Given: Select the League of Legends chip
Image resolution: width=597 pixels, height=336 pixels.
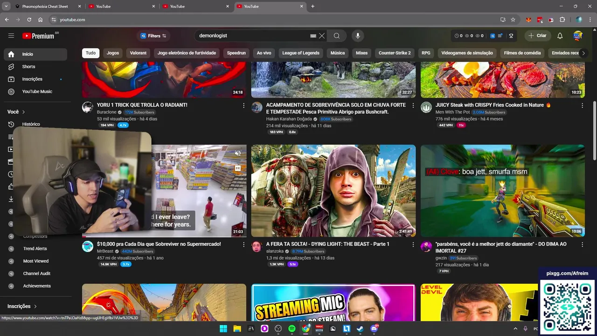Looking at the screenshot, I should (x=301, y=53).
